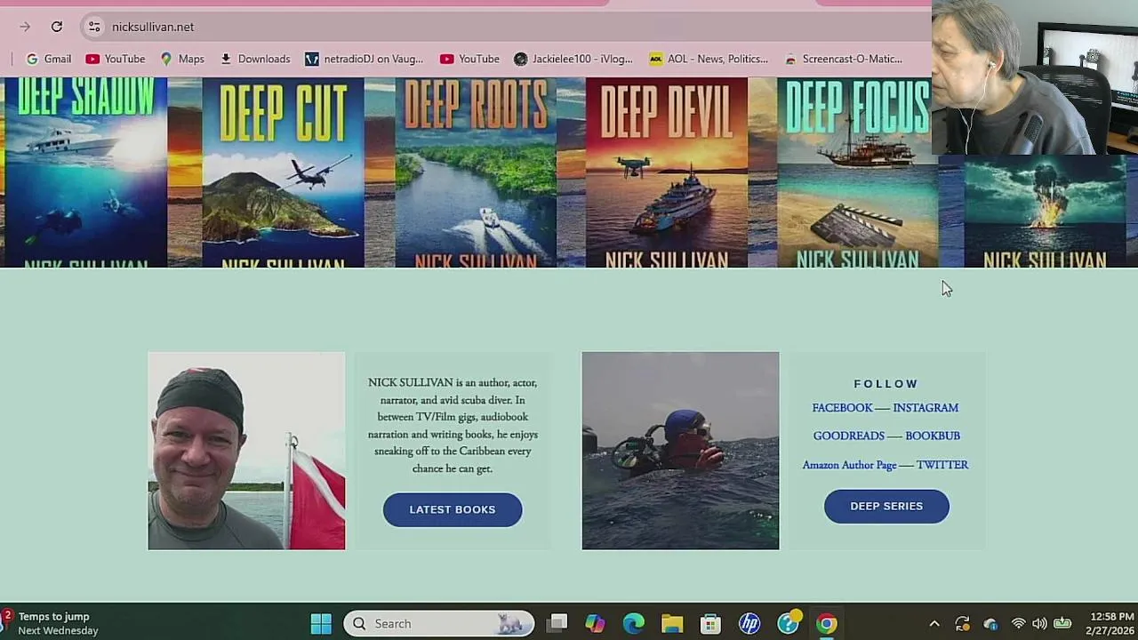Switch to Google Chrome on the taskbar
1138x640 pixels.
click(x=827, y=624)
